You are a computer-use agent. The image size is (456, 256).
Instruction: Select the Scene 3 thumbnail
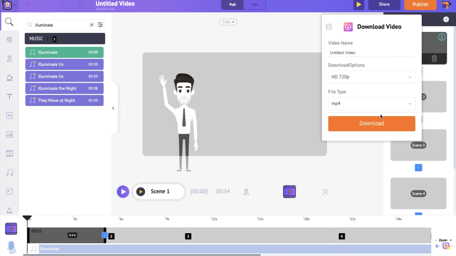(418, 145)
